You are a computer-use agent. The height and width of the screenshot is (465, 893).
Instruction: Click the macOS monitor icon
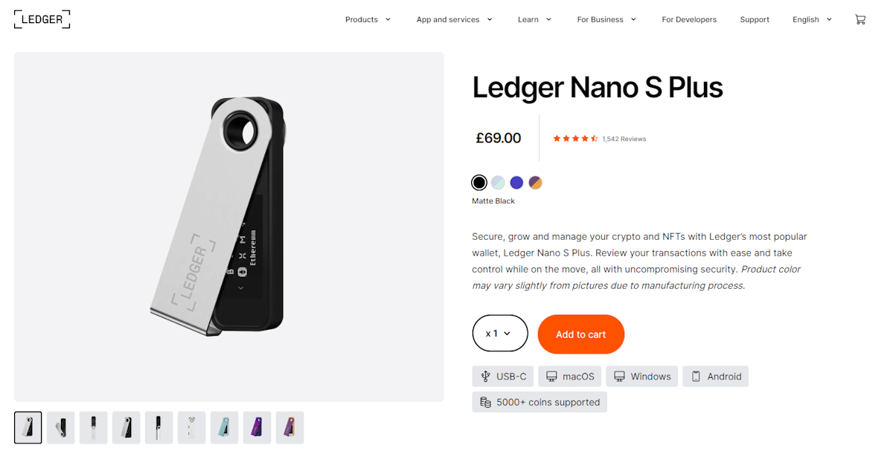(x=551, y=377)
